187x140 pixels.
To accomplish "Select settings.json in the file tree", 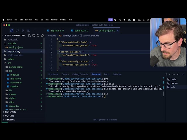I will 23,47.
